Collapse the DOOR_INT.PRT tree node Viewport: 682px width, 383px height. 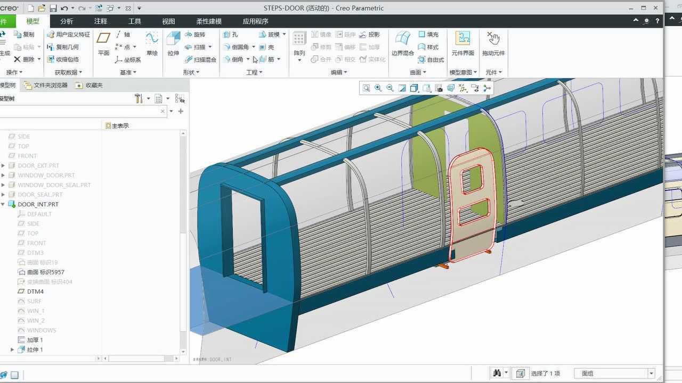3,204
